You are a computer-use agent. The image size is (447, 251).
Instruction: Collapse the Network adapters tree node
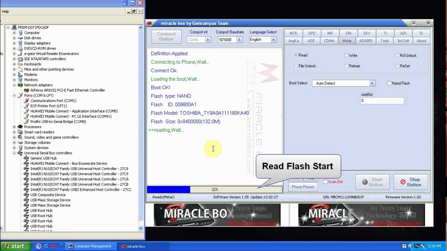(14, 85)
